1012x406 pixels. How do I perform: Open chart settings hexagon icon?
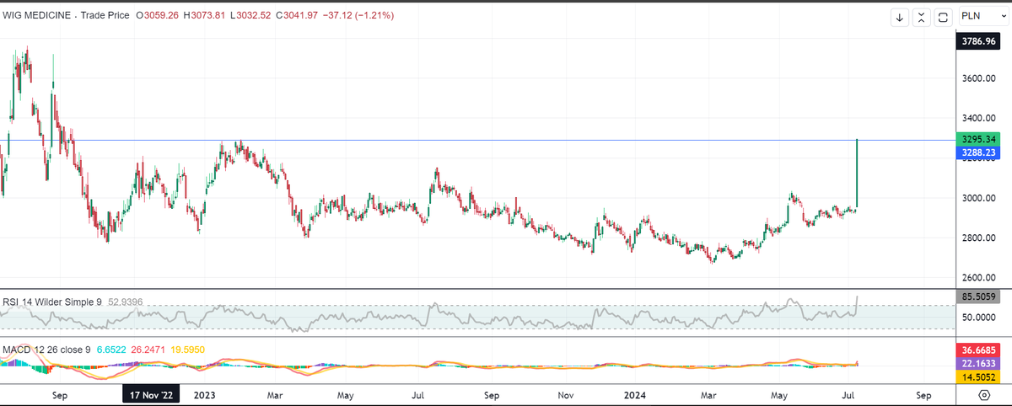click(x=984, y=394)
